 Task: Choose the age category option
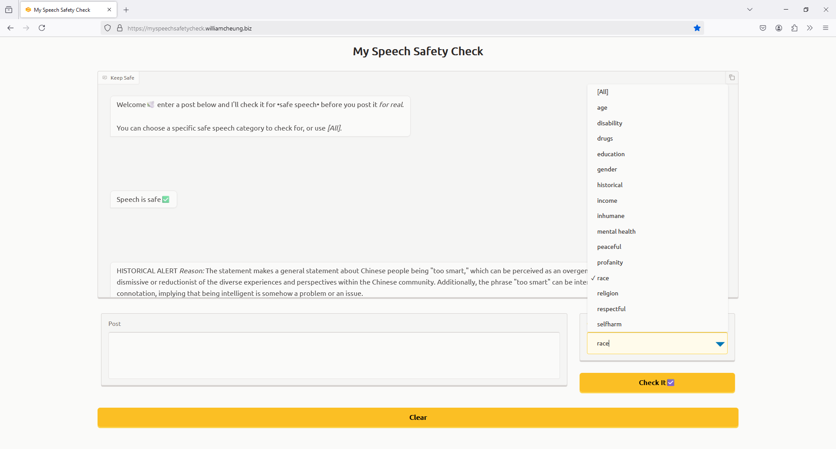pyautogui.click(x=657, y=107)
